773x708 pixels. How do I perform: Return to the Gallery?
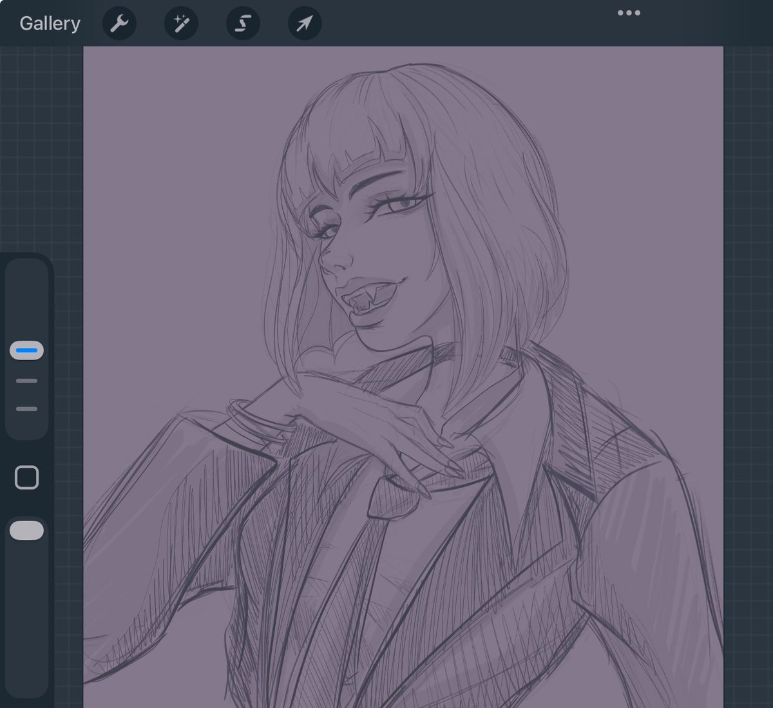point(50,23)
